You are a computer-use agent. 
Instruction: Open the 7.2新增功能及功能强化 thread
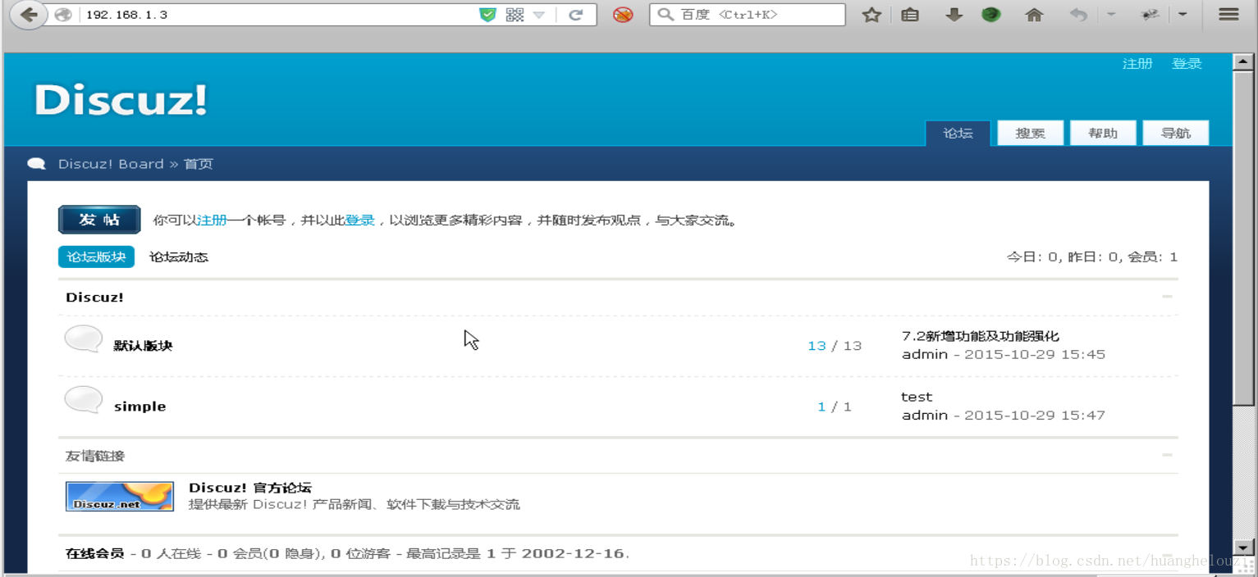point(981,336)
